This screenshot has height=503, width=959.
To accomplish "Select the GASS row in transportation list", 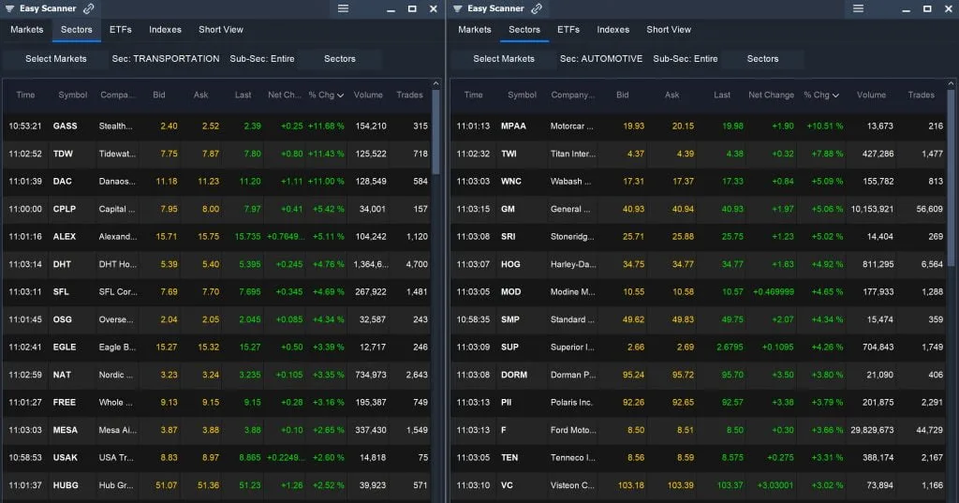I will tap(217, 126).
